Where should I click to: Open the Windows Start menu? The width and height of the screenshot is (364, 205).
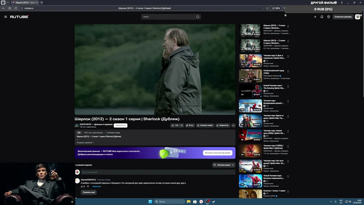(150, 202)
